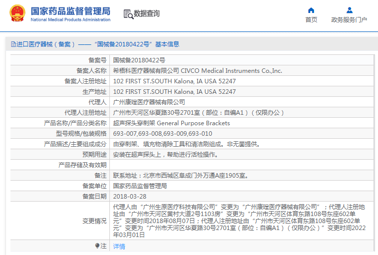Click the user icon above 政务服务门户
The width and height of the screenshot is (378, 255).
click(x=350, y=10)
